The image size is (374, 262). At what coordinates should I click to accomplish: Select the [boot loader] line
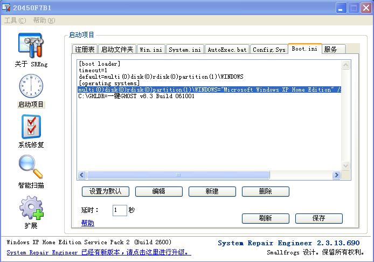click(x=100, y=64)
